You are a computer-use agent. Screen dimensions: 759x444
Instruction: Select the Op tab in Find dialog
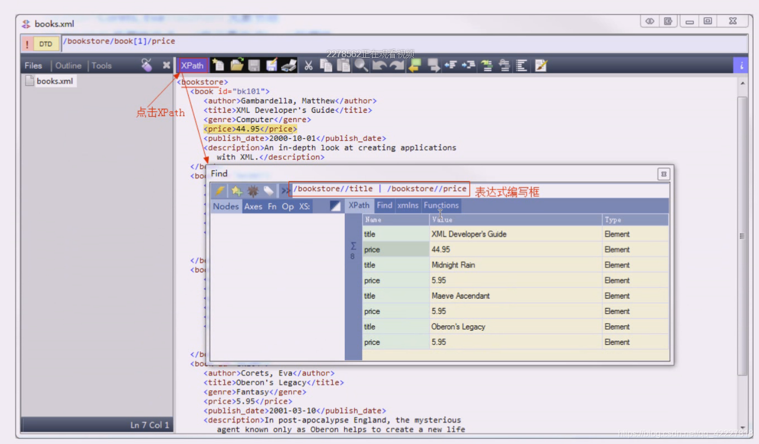click(x=288, y=206)
